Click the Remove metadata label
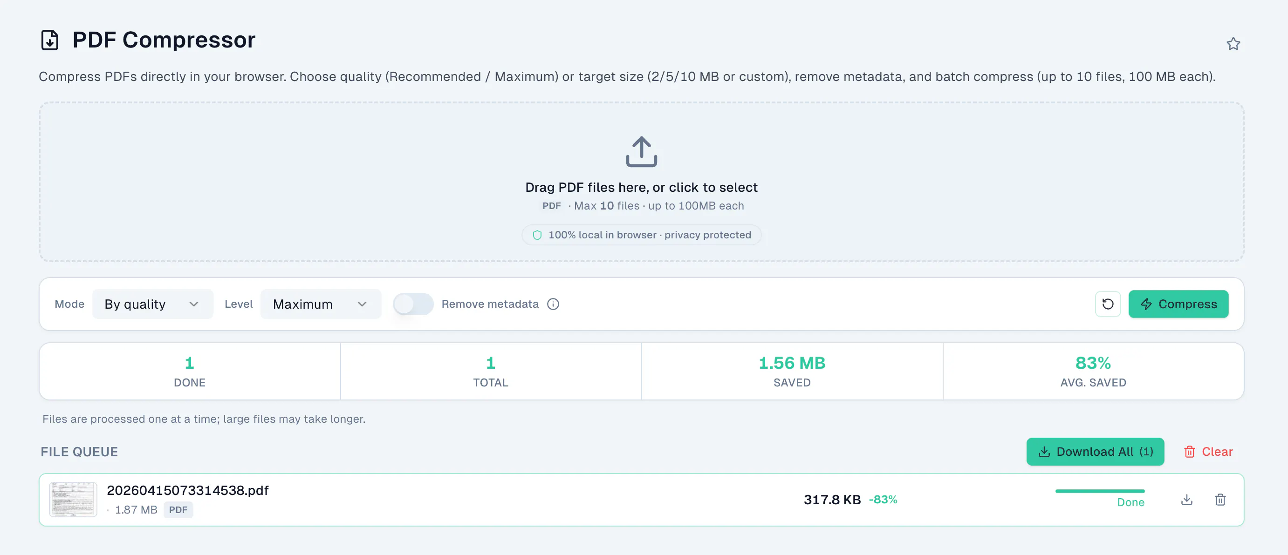1288x555 pixels. (490, 304)
